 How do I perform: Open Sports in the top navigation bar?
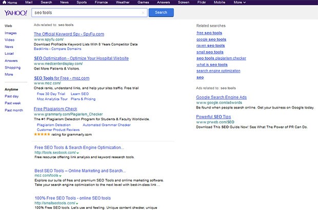point(82,2)
